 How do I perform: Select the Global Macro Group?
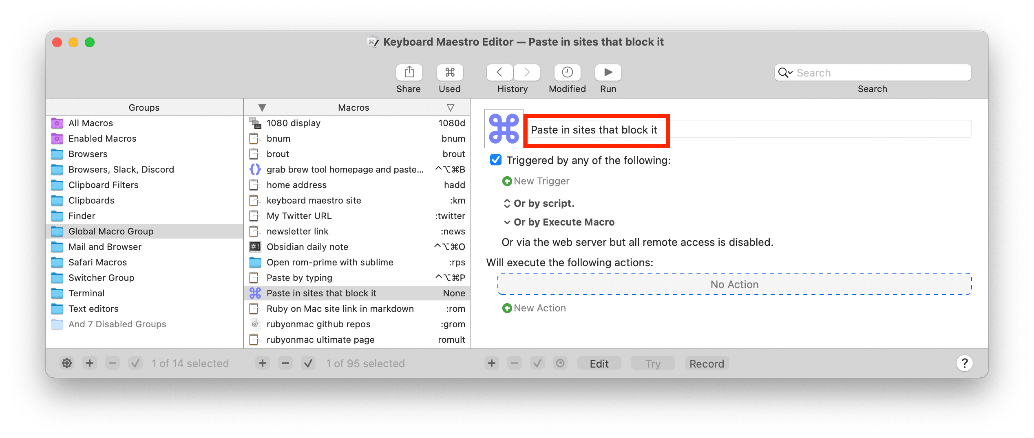point(145,231)
